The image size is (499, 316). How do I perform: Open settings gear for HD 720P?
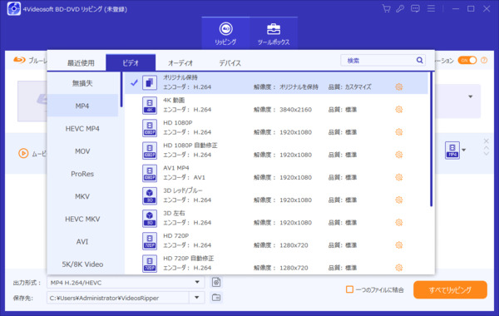398,245
